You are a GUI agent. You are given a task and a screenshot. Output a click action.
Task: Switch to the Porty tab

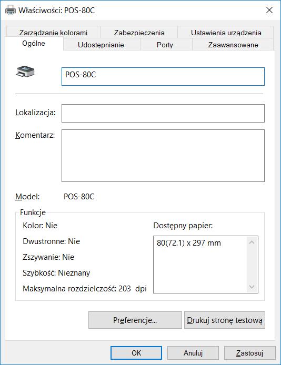166,45
